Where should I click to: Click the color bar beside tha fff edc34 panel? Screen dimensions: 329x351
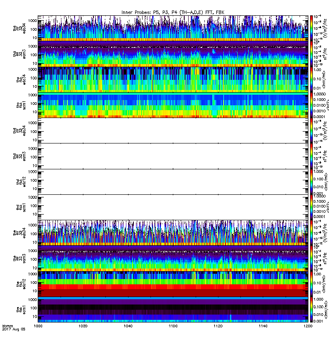pyautogui.click(x=311, y=29)
